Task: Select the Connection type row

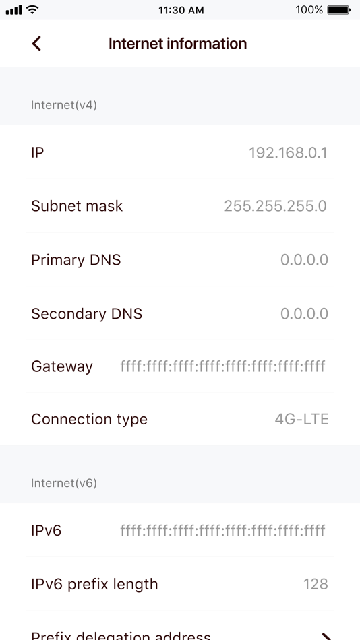Action: click(x=180, y=419)
